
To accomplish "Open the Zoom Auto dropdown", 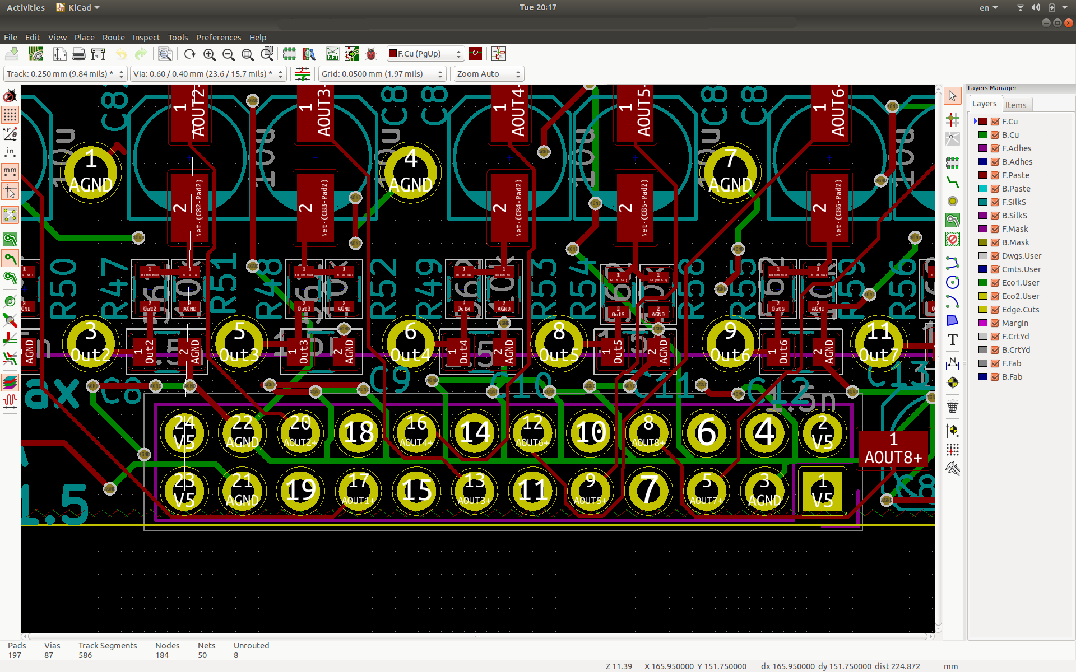I will click(489, 74).
